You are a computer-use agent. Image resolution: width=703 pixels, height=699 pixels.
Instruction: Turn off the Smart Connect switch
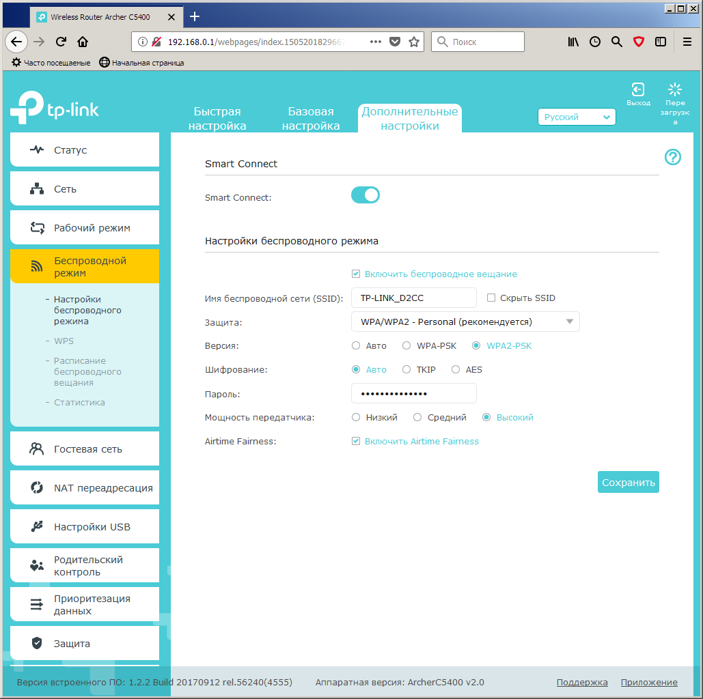tap(366, 196)
